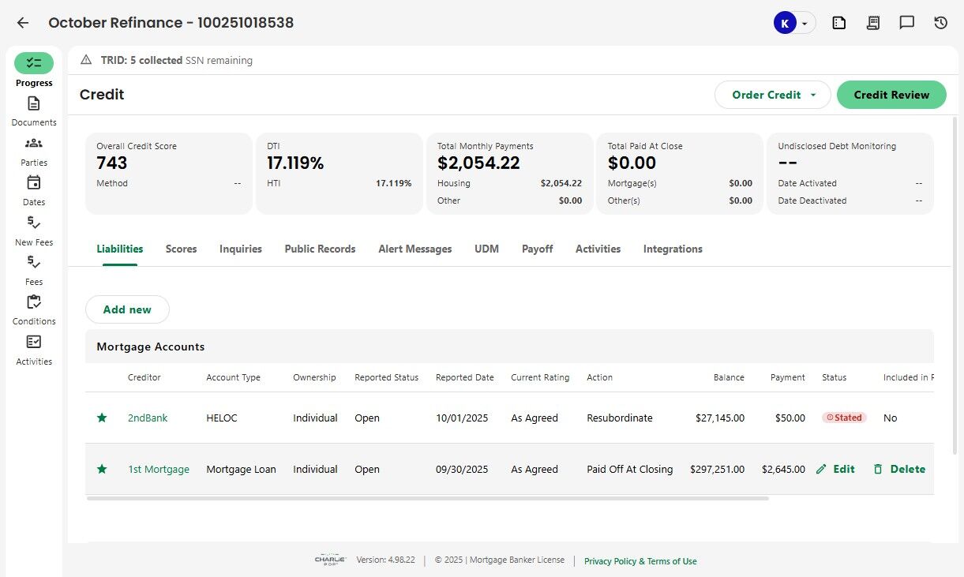Open Conditions in the left sidebar

tap(34, 309)
